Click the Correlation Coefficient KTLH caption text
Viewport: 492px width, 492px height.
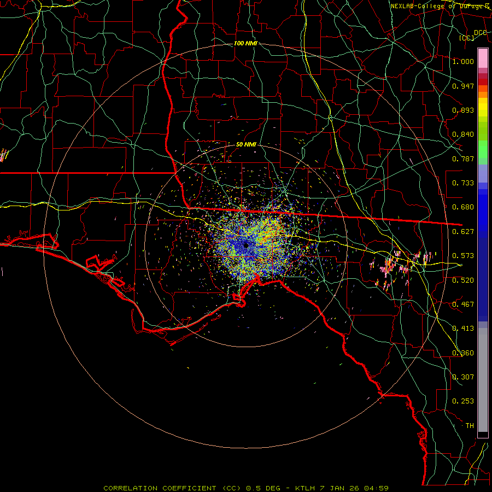[x=246, y=488]
